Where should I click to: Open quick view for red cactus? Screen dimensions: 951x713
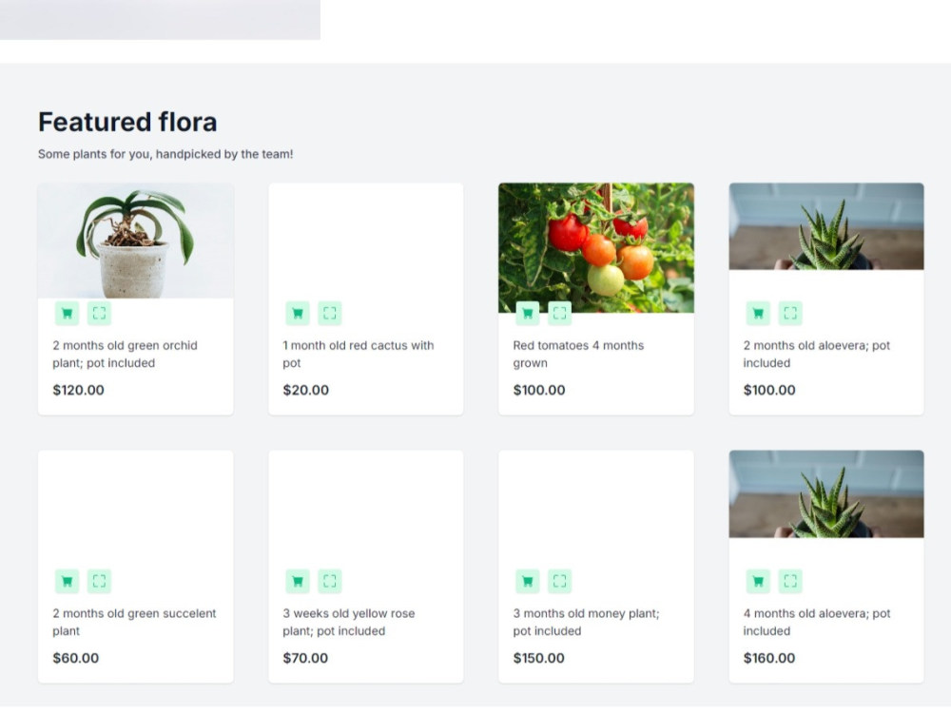coord(330,314)
